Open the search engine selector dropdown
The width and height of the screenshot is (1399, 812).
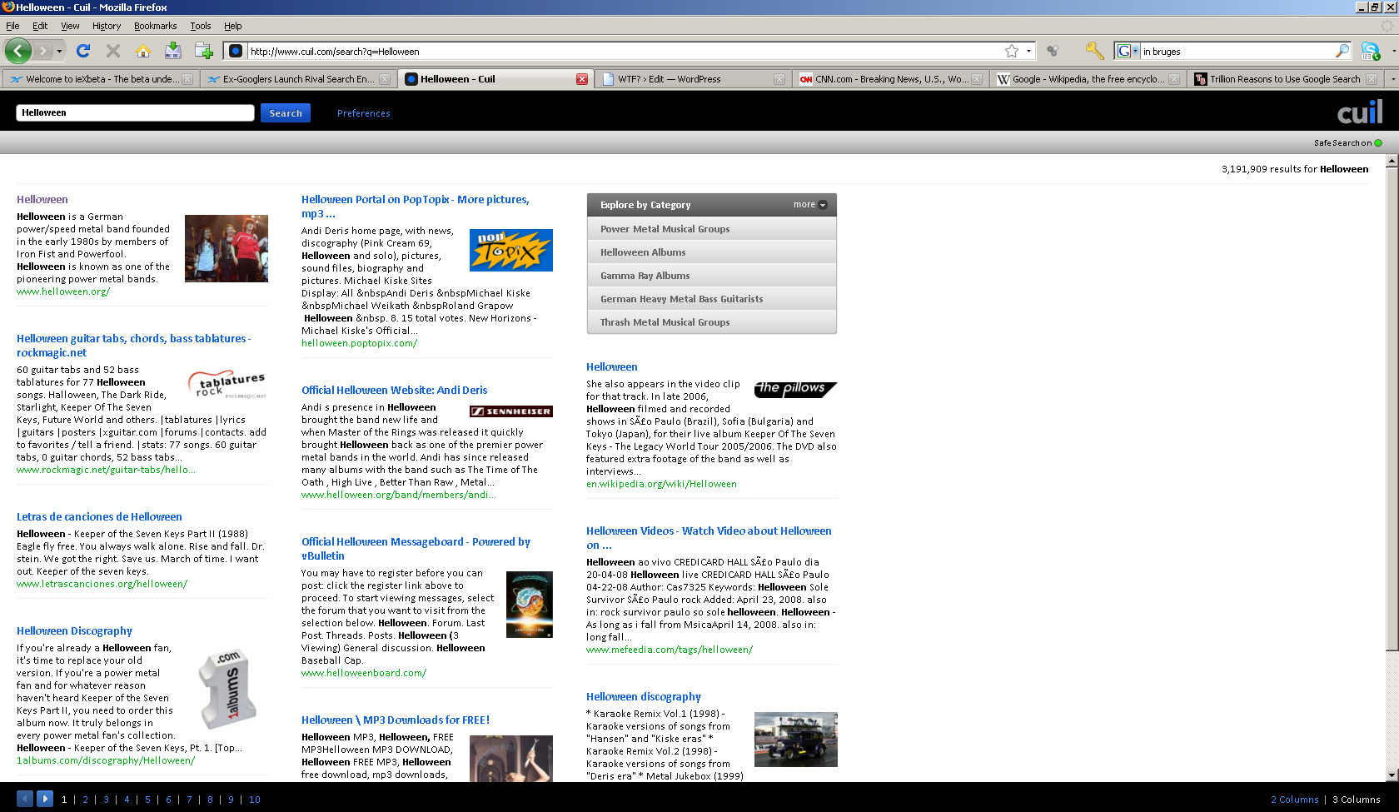tap(1128, 51)
